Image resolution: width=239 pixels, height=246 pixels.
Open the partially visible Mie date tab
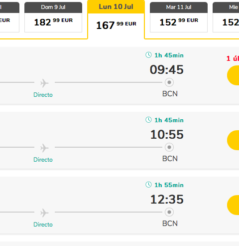pyautogui.click(x=226, y=17)
